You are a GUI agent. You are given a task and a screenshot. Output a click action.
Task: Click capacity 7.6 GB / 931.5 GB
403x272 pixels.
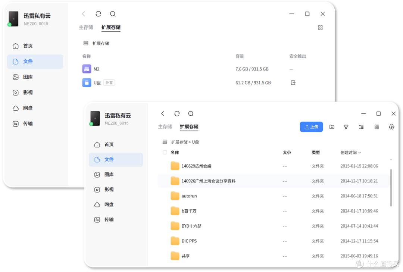pos(252,69)
